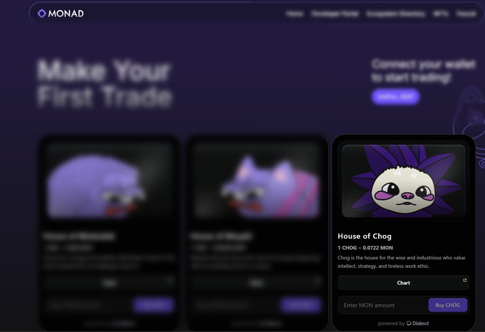Open the Developer Portal navigation item
This screenshot has width=485, height=332.
pos(335,14)
